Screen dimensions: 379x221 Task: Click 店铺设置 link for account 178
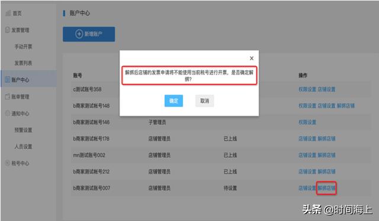tap(307, 139)
